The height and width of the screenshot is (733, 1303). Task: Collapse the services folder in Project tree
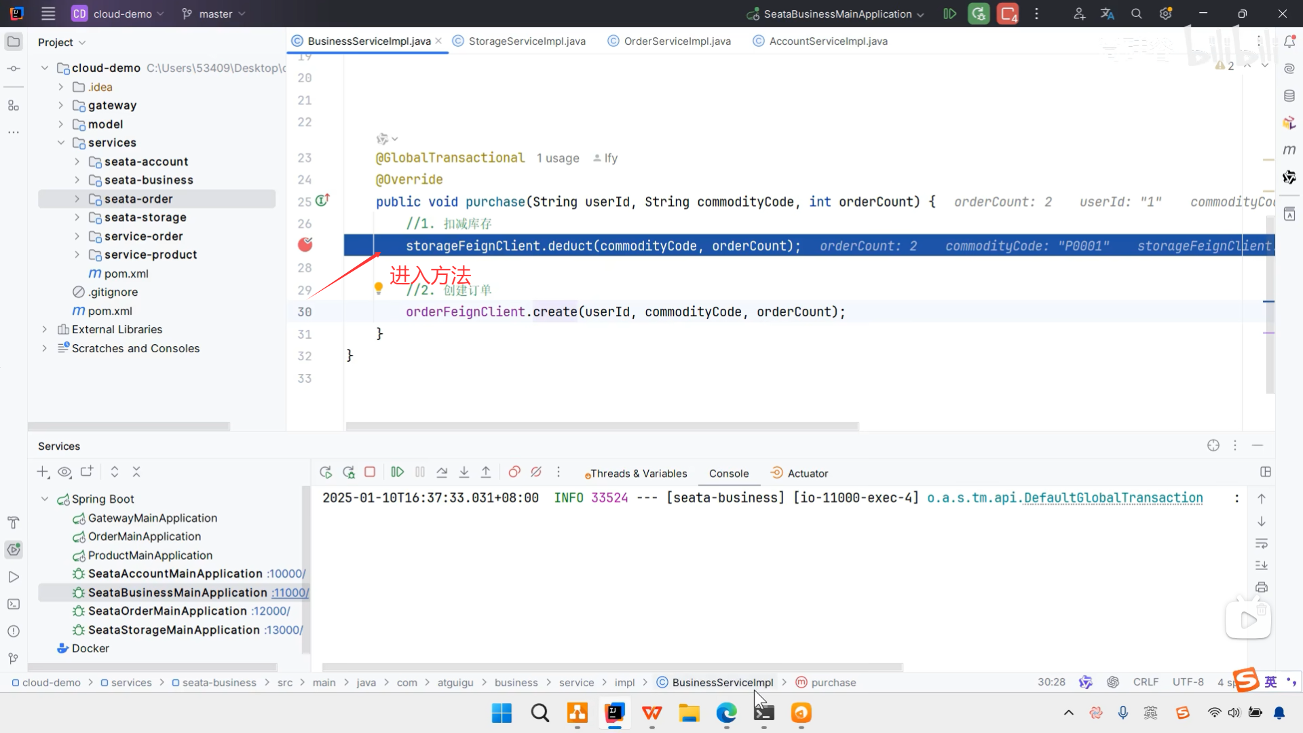click(61, 143)
